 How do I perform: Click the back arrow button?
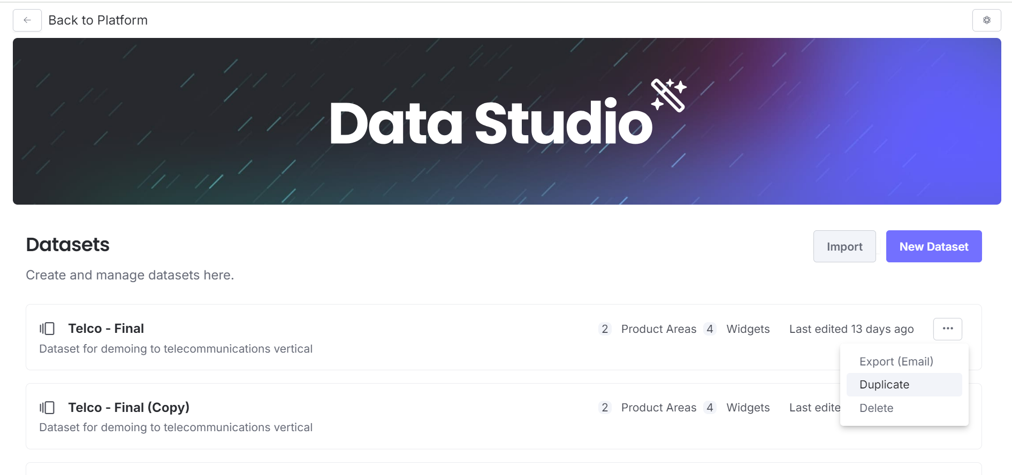pos(27,20)
